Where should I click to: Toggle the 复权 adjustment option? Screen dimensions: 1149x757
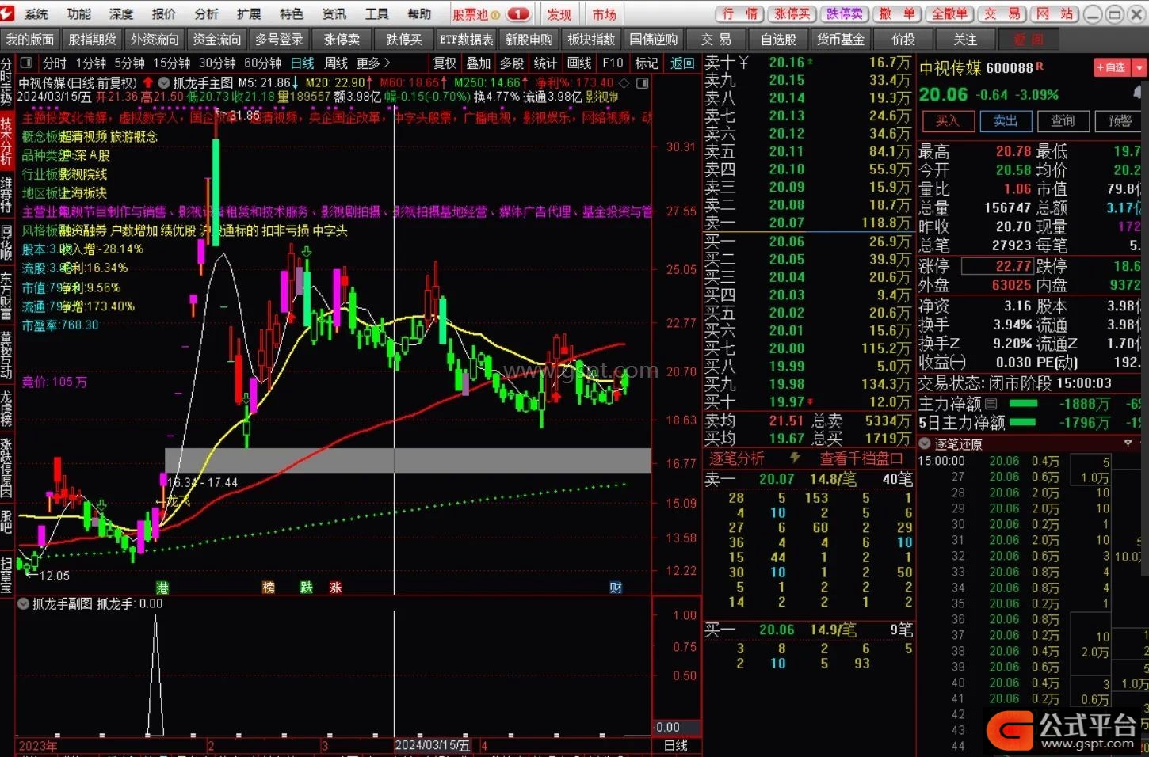pos(445,63)
